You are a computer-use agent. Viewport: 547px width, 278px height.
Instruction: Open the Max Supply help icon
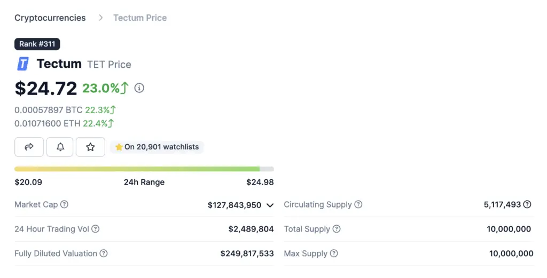tap(334, 253)
